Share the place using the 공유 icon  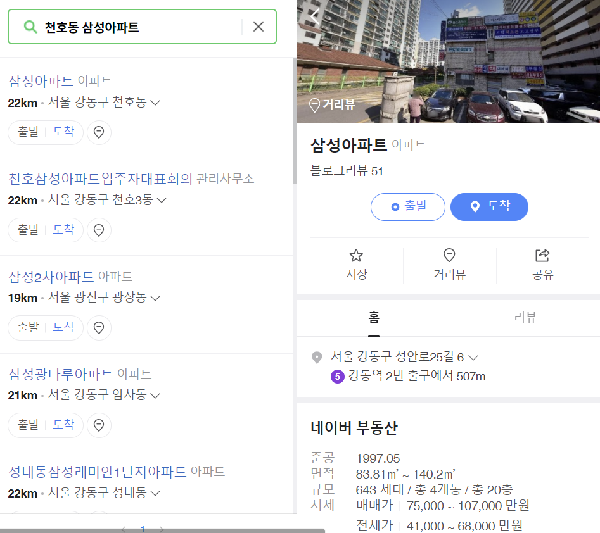[542, 255]
